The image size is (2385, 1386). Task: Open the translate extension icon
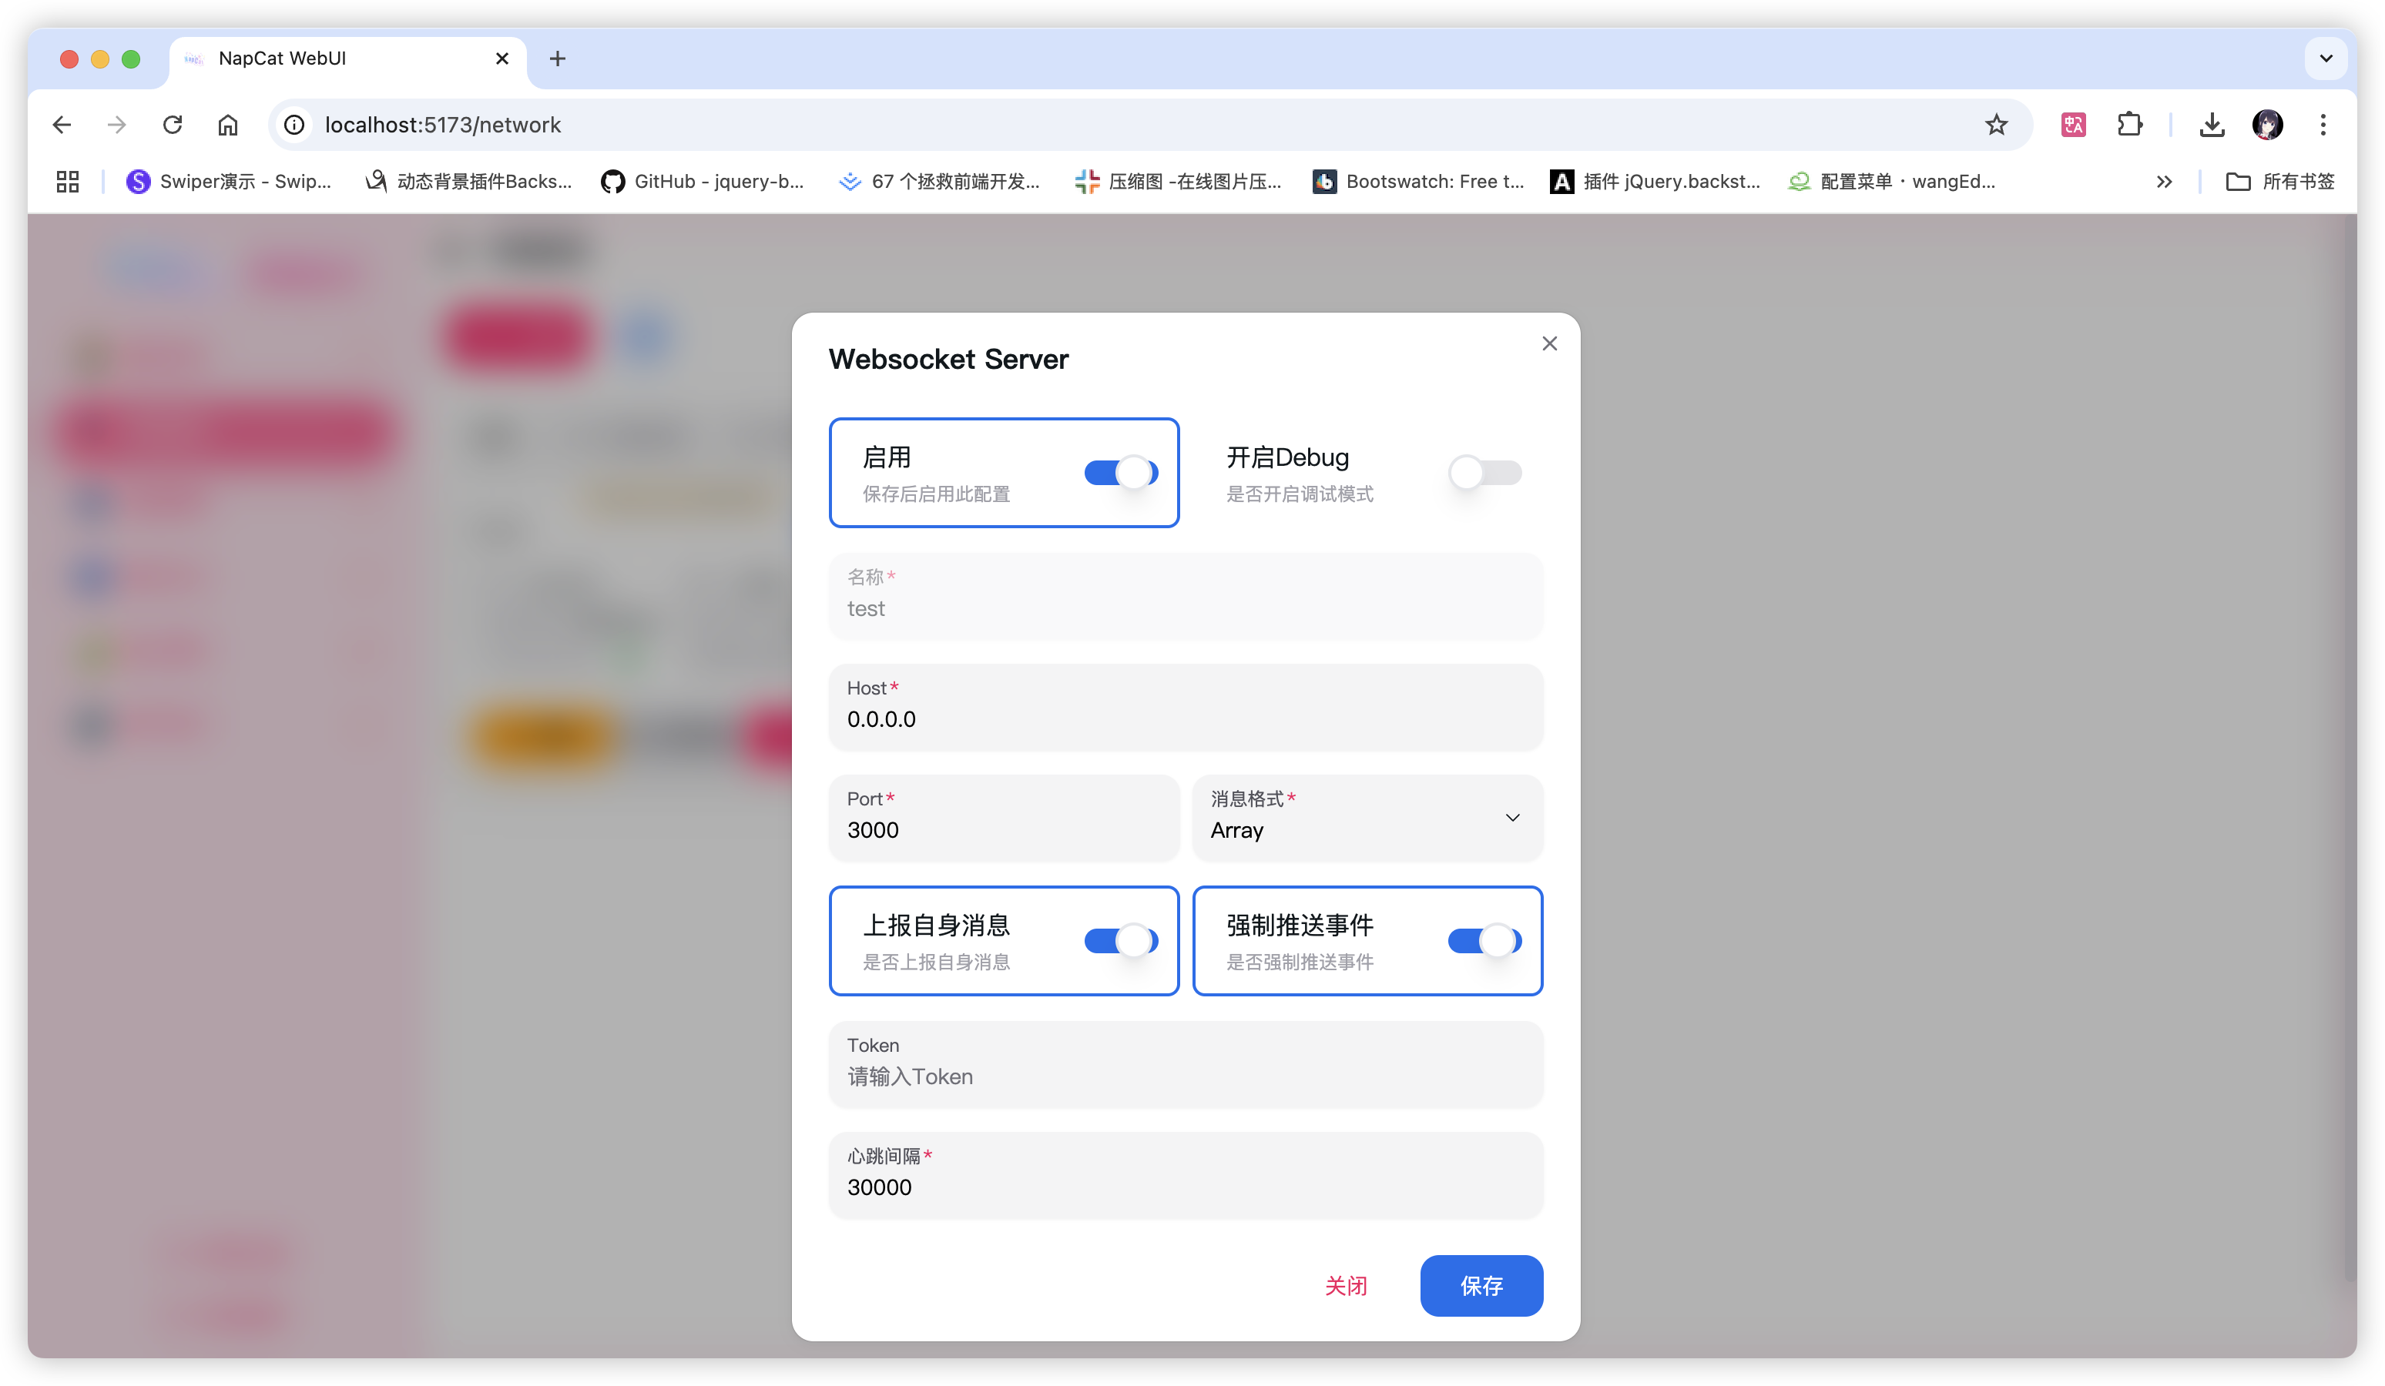[x=2074, y=125]
